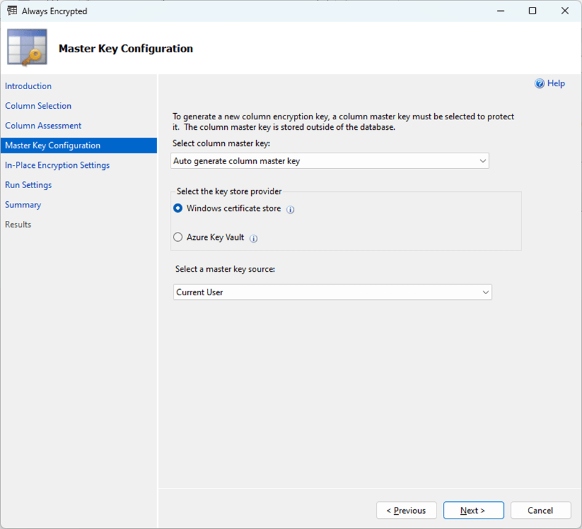Click the blue Help question mark icon

pyautogui.click(x=540, y=84)
